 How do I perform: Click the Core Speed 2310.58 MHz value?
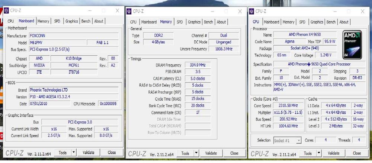289,105
